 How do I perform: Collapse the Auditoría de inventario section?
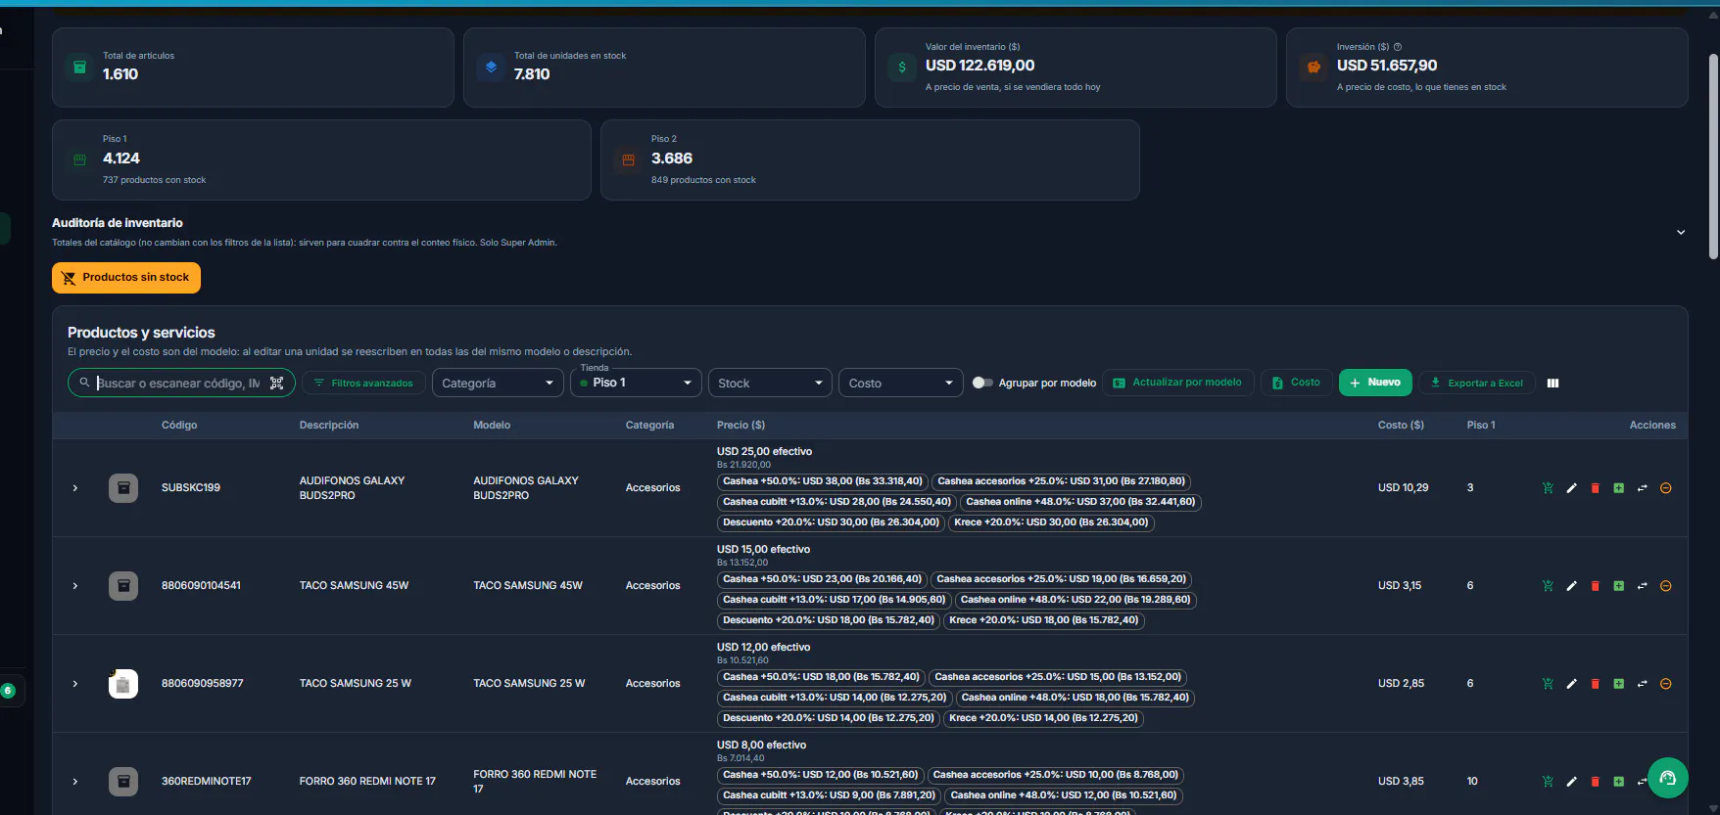coord(1681,233)
